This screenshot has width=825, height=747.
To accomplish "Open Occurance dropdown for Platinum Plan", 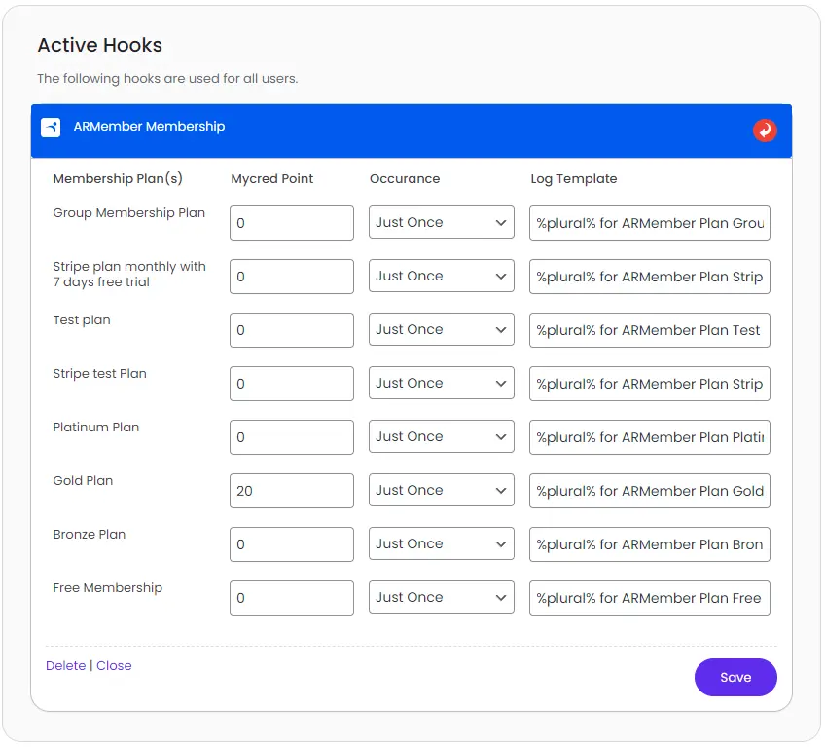I will (x=441, y=436).
